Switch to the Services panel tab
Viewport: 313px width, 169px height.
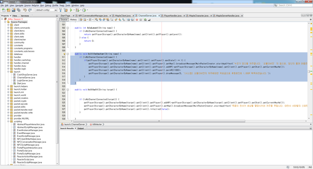coord(25,16)
